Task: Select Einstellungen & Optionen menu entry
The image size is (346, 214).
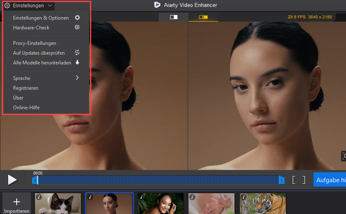Action: [x=46, y=18]
